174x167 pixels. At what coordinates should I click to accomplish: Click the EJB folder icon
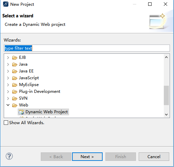[x=15, y=57]
